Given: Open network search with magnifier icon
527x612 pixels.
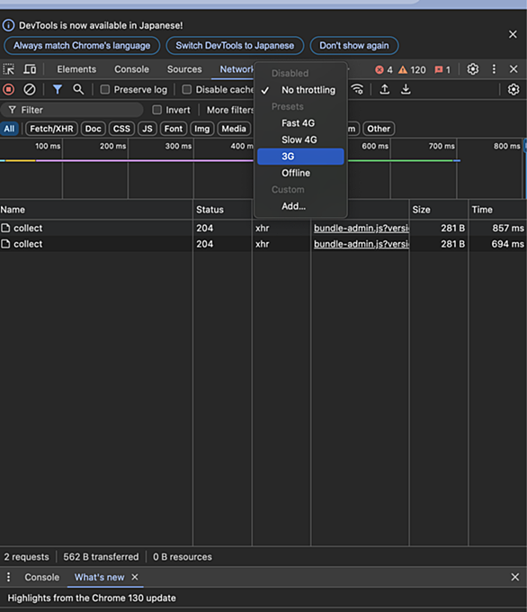Looking at the screenshot, I should pos(78,89).
